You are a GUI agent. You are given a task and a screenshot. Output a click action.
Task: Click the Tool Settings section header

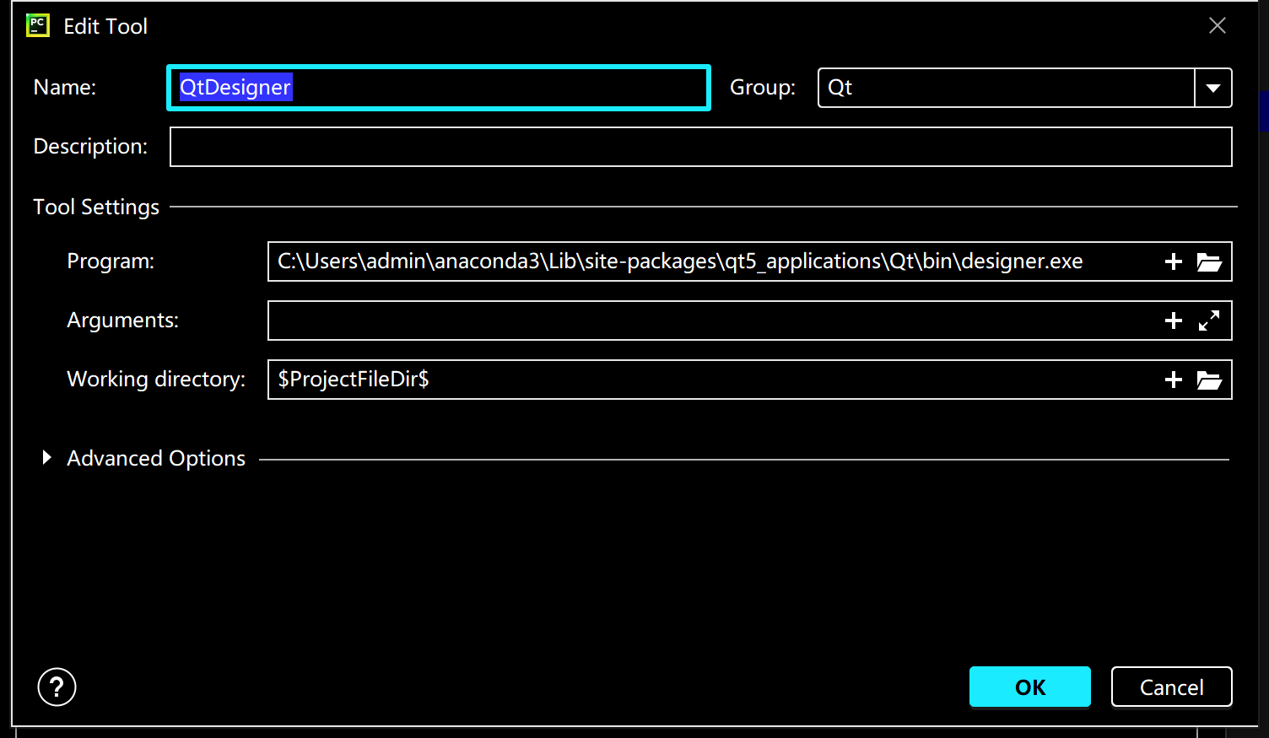95,206
